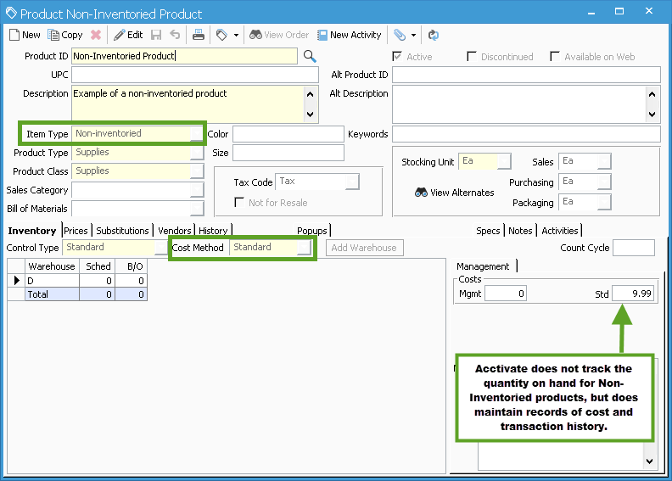
Task: Switch to the Notes tab
Action: click(520, 231)
